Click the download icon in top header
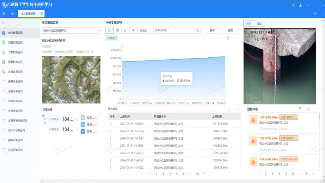Viewport: 325px width, 183px height. pyautogui.click(x=300, y=5)
